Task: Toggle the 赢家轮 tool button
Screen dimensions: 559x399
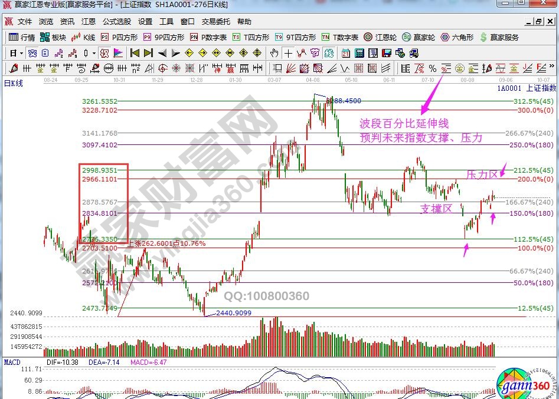Action: pyautogui.click(x=418, y=37)
